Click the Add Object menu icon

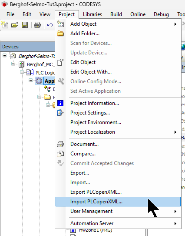tap(60, 24)
